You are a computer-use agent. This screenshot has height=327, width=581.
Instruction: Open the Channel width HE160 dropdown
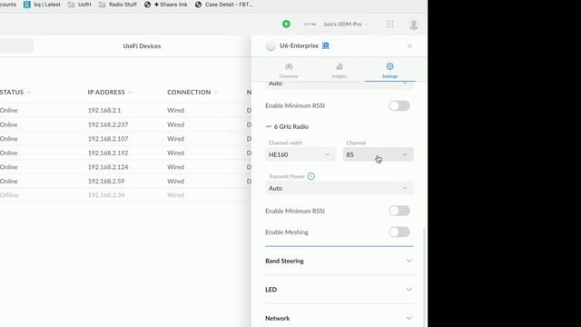tap(300, 154)
